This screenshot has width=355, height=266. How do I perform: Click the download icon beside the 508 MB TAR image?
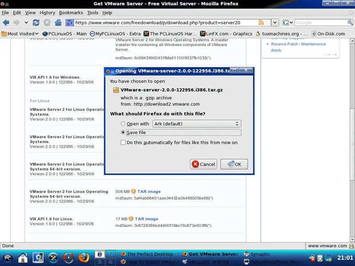point(133,192)
